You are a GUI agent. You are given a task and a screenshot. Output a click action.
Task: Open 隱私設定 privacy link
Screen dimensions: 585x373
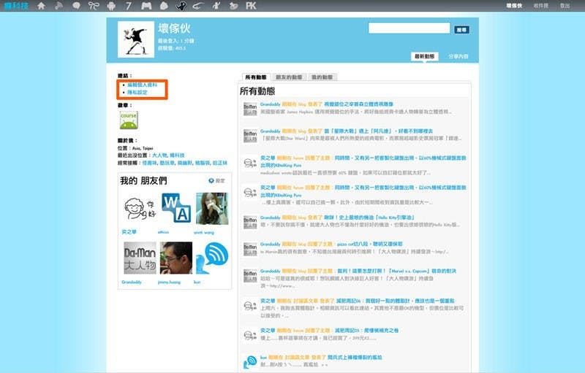click(x=137, y=92)
